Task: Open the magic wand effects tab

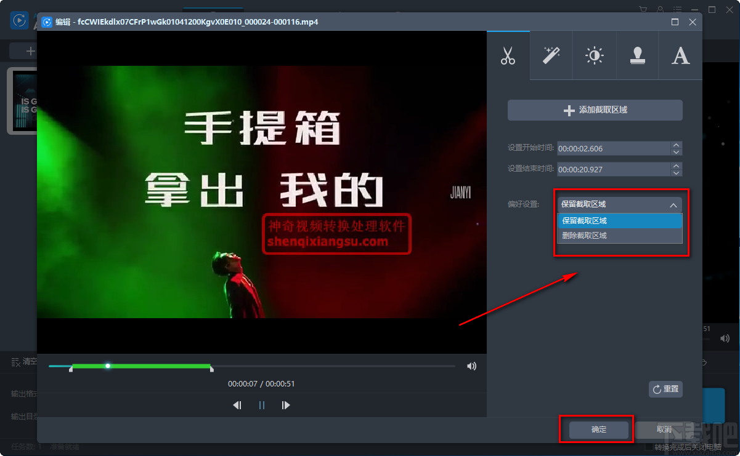Action: click(x=551, y=55)
